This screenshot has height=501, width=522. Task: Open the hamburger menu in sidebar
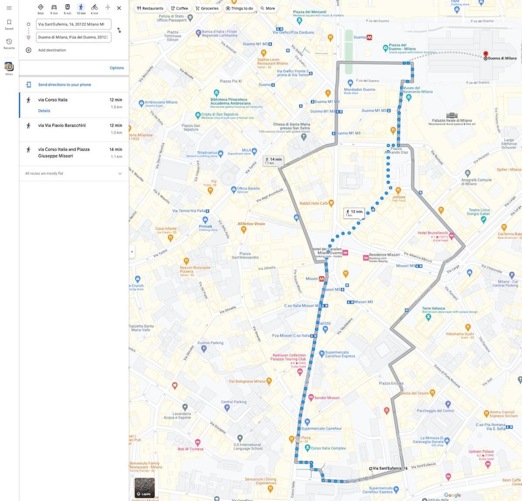point(9,8)
